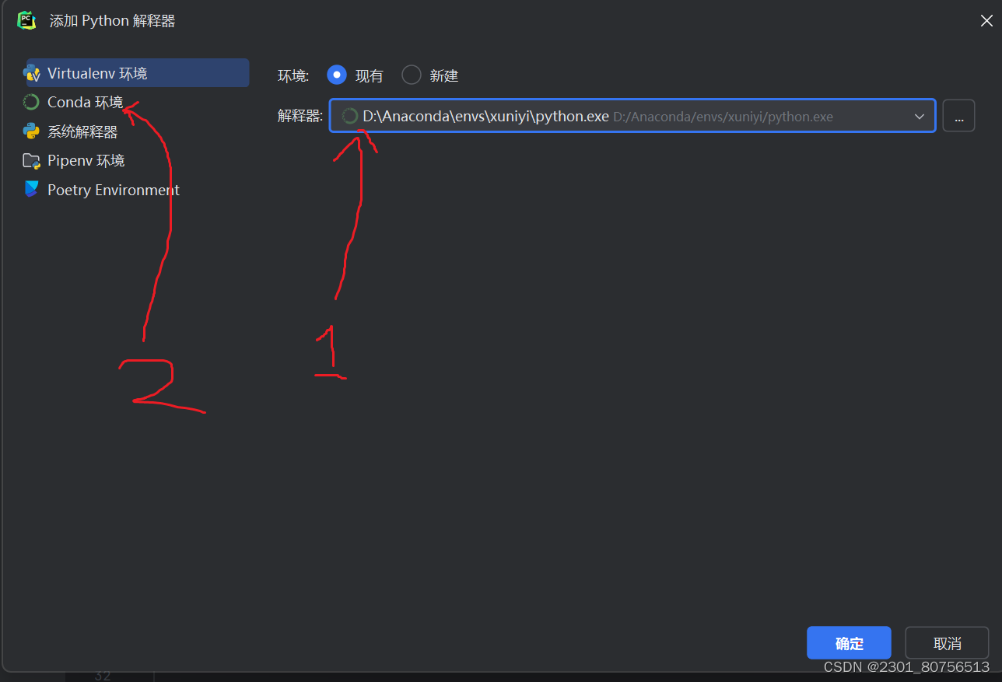
Task: Click the Pipenv folder icon
Action: 31,161
